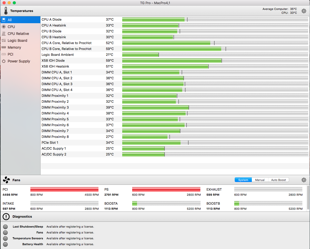Click the PS fan speed bar
Viewport: 310px width, 249px height.
[166, 189]
